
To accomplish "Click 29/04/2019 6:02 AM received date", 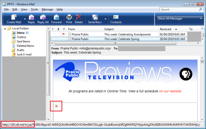I will click(172, 39).
